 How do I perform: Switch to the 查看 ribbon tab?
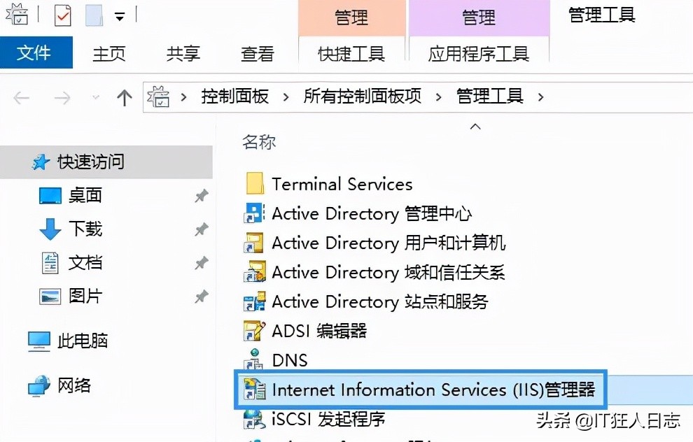[258, 52]
